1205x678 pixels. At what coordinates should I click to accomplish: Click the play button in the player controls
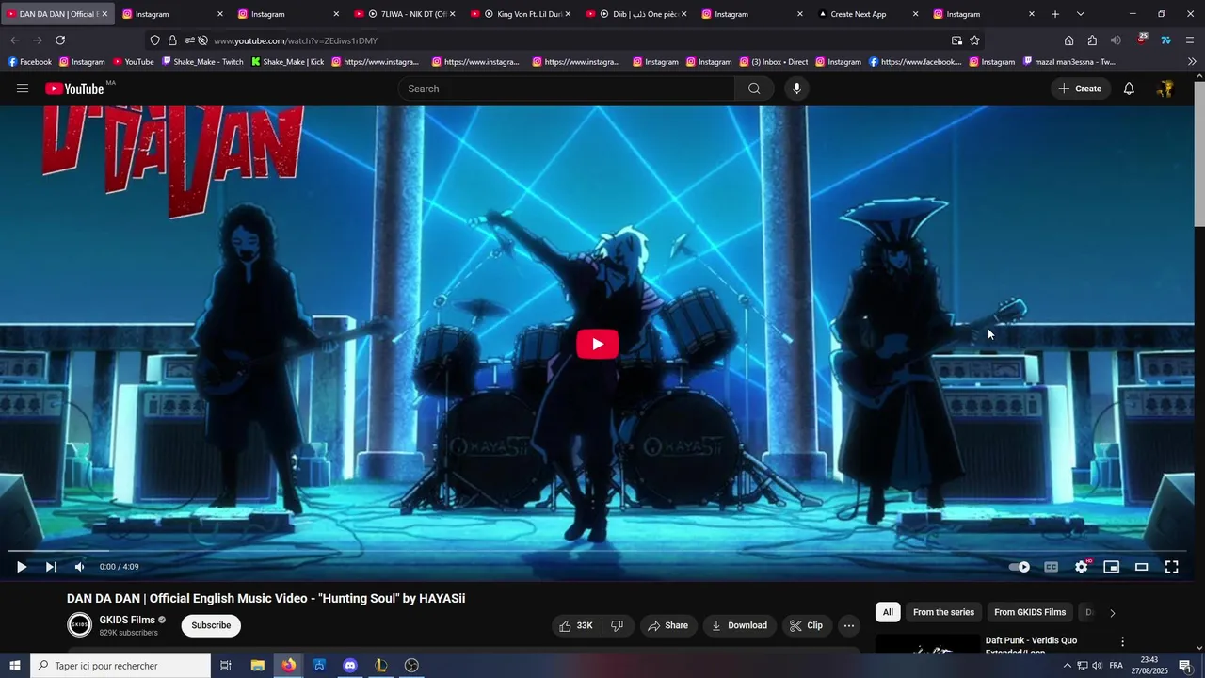[x=22, y=567]
